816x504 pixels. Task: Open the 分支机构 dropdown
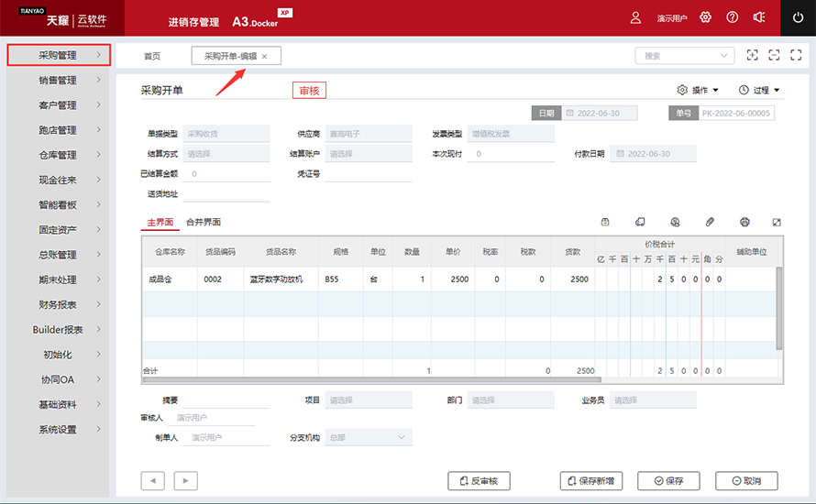coord(369,437)
